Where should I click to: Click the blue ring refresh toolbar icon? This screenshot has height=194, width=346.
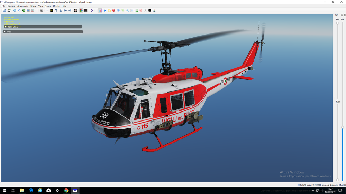[19, 10]
